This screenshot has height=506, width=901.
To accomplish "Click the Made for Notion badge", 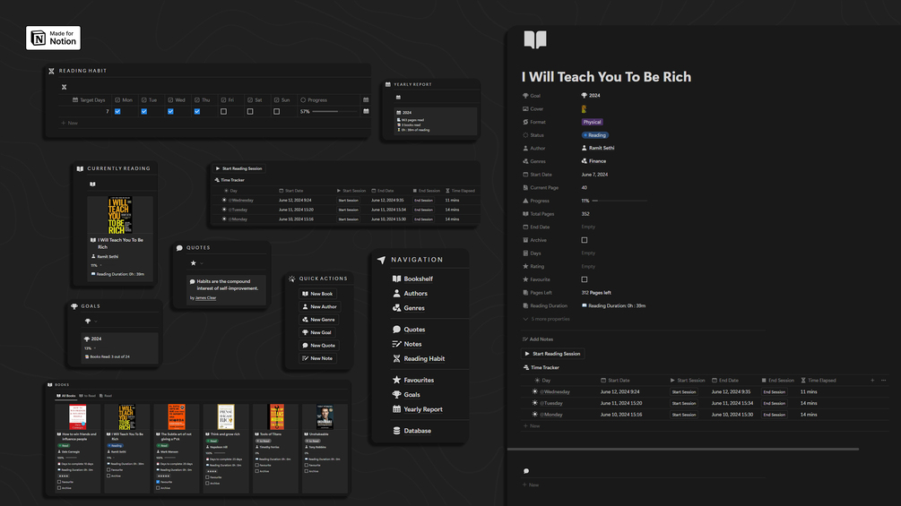I will pyautogui.click(x=54, y=38).
